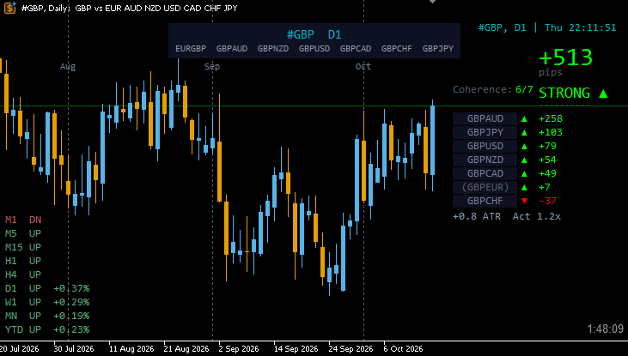This screenshot has width=628, height=356.
Task: Click the D1 UP +0.37% row
Action: [47, 288]
